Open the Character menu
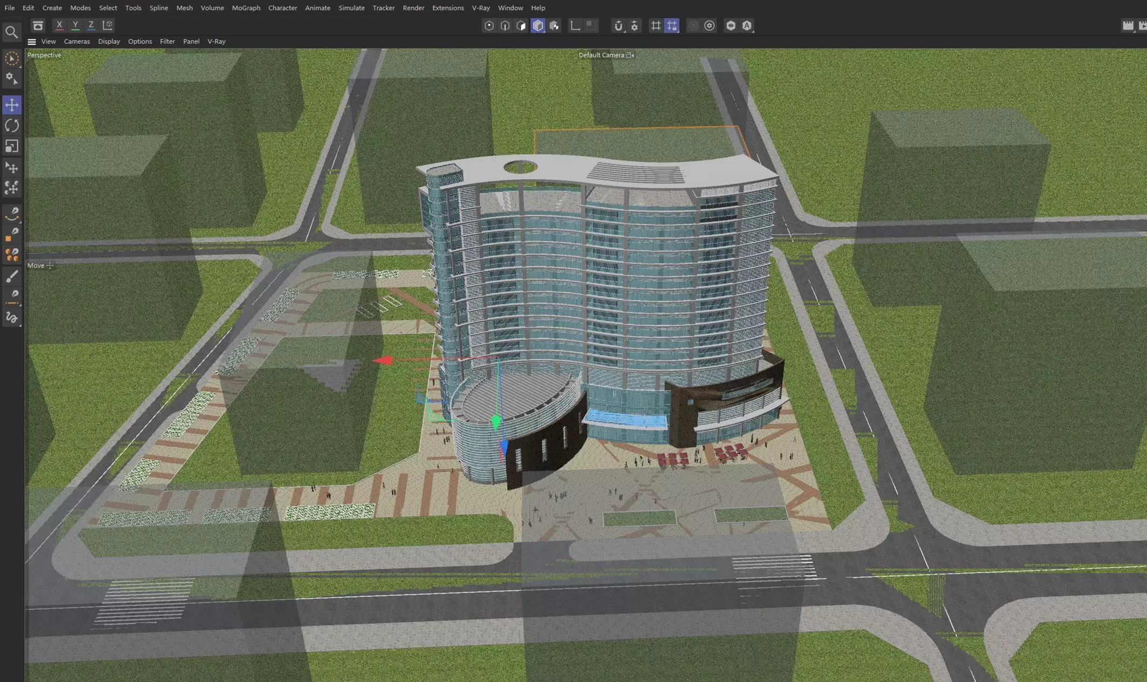The height and width of the screenshot is (682, 1147). click(x=283, y=8)
